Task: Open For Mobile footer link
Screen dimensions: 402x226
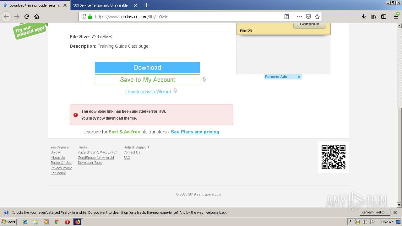Action: point(58,173)
